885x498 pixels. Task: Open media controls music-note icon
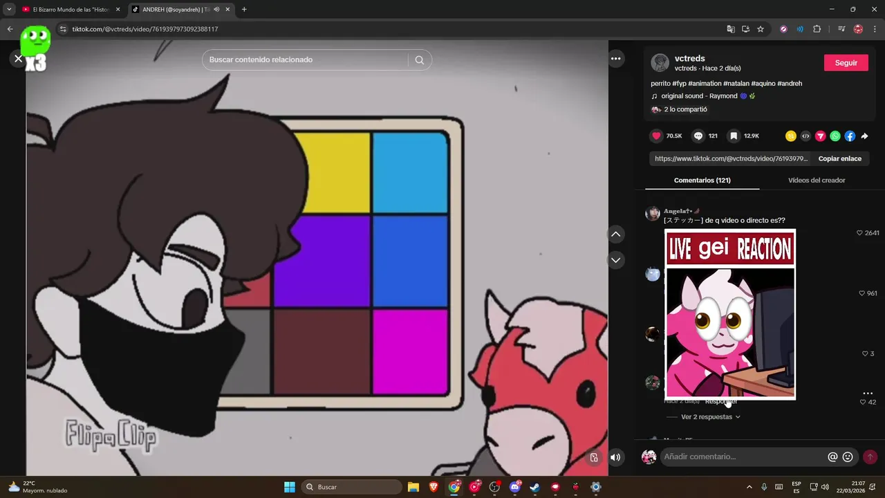(x=841, y=29)
